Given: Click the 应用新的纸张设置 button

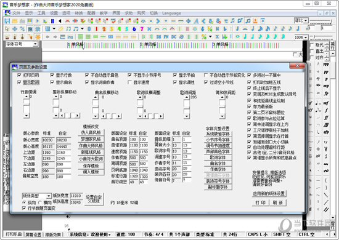Looking at the screenshot, I should (x=269, y=193).
